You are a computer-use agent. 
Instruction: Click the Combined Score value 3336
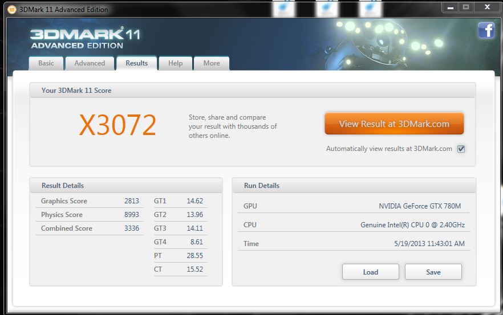[x=132, y=228]
